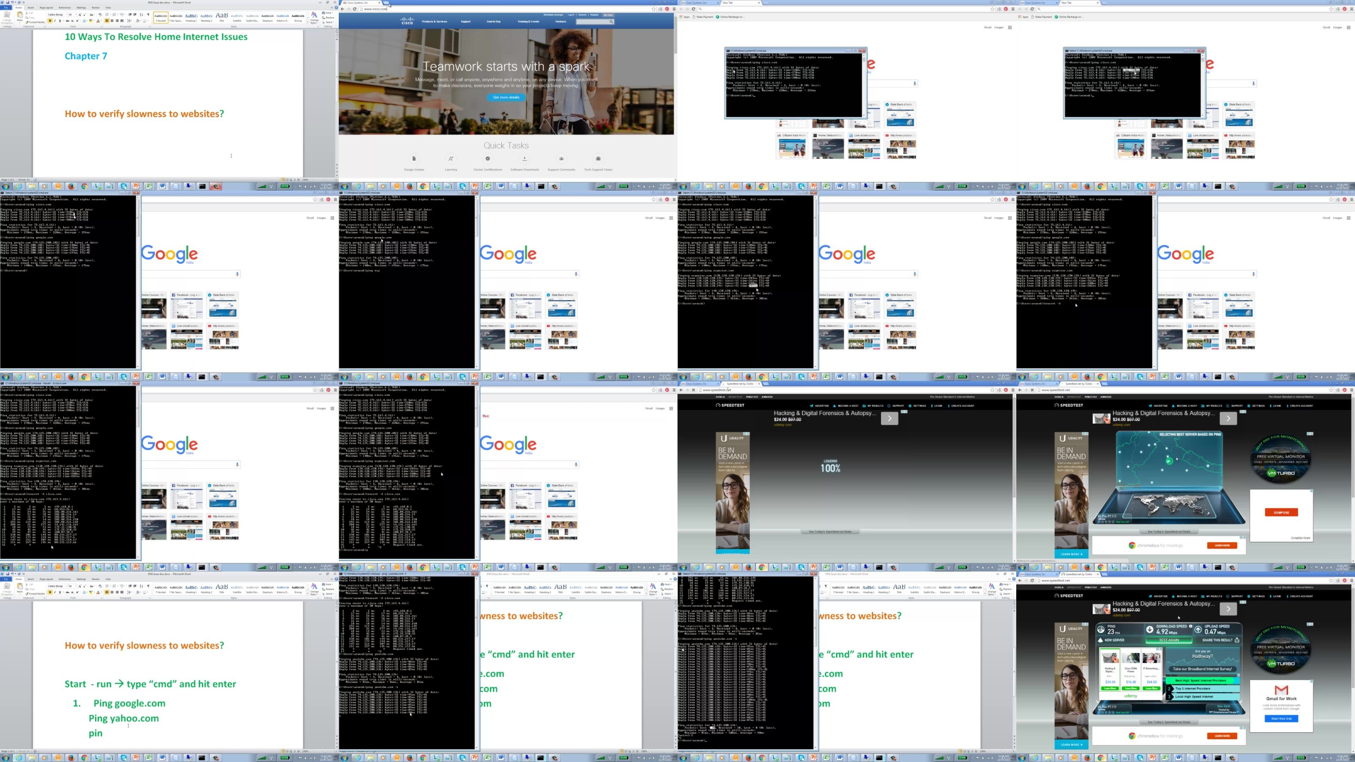Open Firefox from the taskbar below the Cisco page
This screenshot has width=1355, height=762.
[410, 187]
